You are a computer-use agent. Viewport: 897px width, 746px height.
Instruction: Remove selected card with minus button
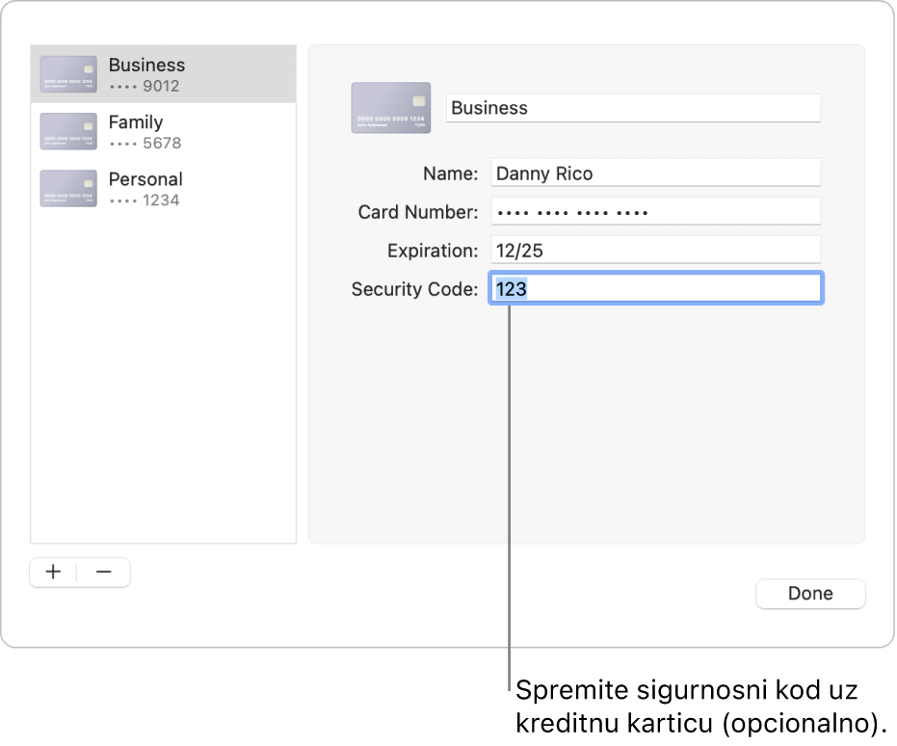104,572
